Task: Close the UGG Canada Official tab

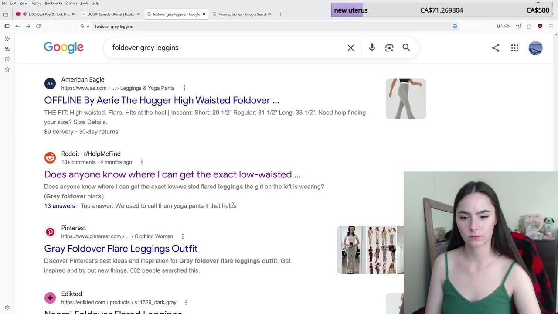Action: coord(138,14)
